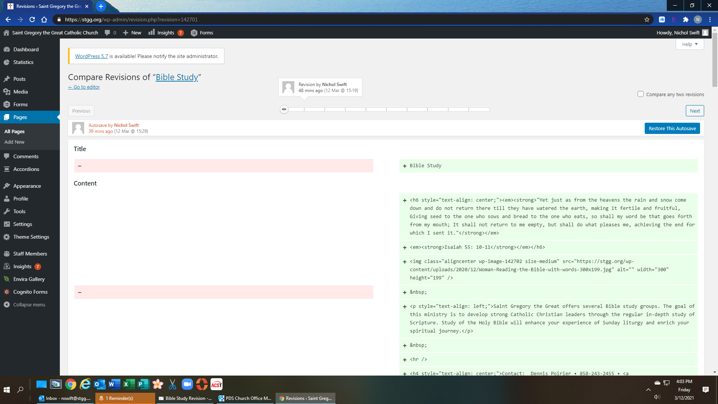Viewport: 718px width, 404px height.
Task: Click Restore This Autosave button
Action: click(672, 128)
